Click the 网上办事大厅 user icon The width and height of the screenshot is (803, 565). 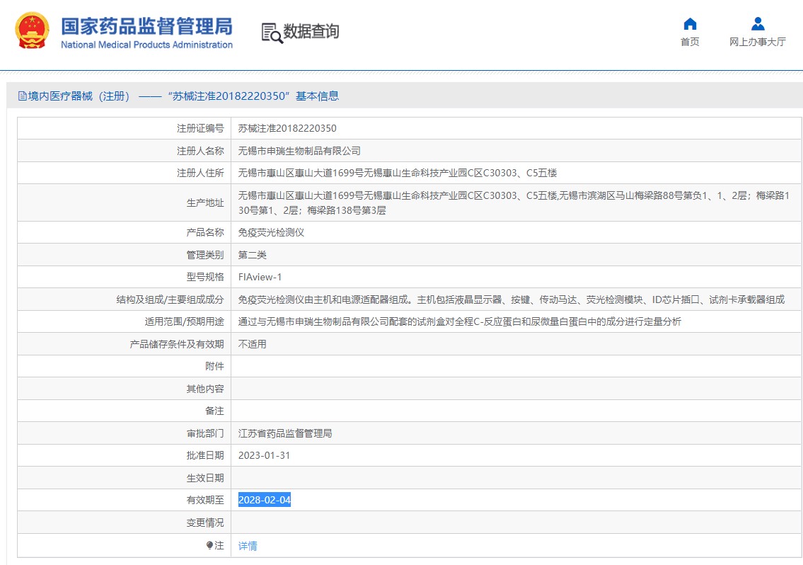click(x=758, y=23)
